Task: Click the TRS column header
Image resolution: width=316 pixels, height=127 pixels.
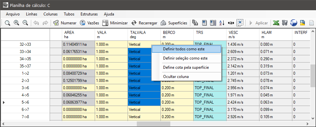Action: [210, 35]
